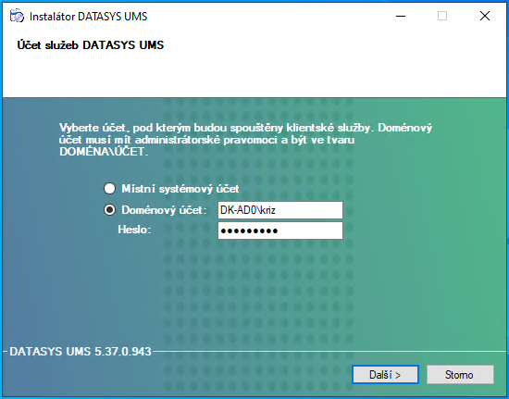Click the Storno button
509x399 pixels.
[x=460, y=374]
